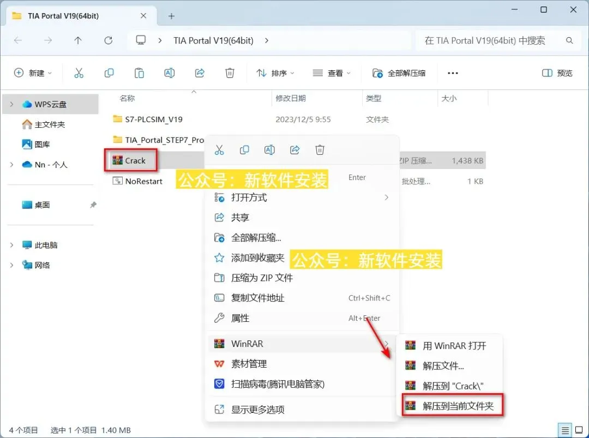Screen dimensions: 589x438
Task: Click the 全部解压缩 toolbar button
Action: [x=399, y=73]
